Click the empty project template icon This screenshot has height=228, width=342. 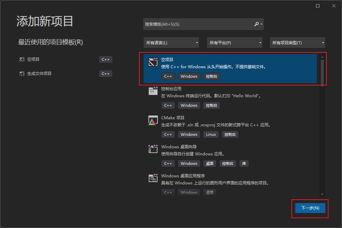point(153,62)
